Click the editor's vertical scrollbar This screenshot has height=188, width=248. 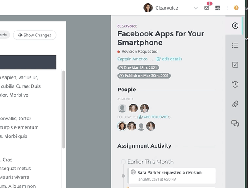(64, 109)
